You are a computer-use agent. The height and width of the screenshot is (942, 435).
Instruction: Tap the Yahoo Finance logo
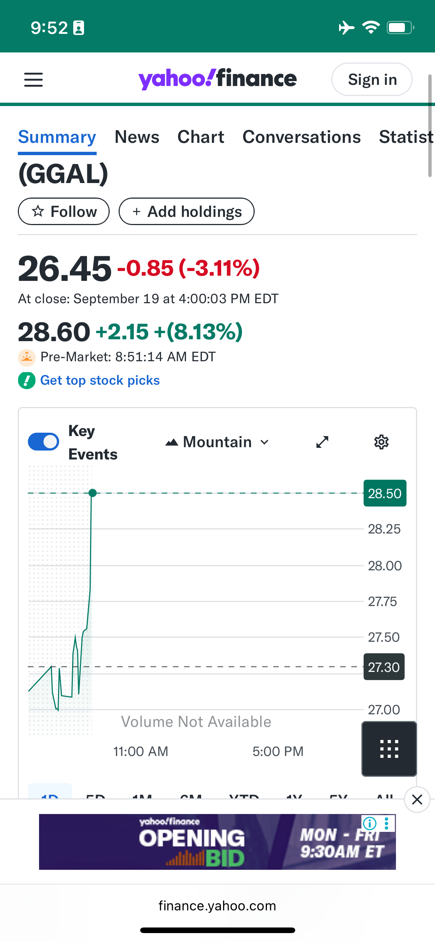click(217, 79)
